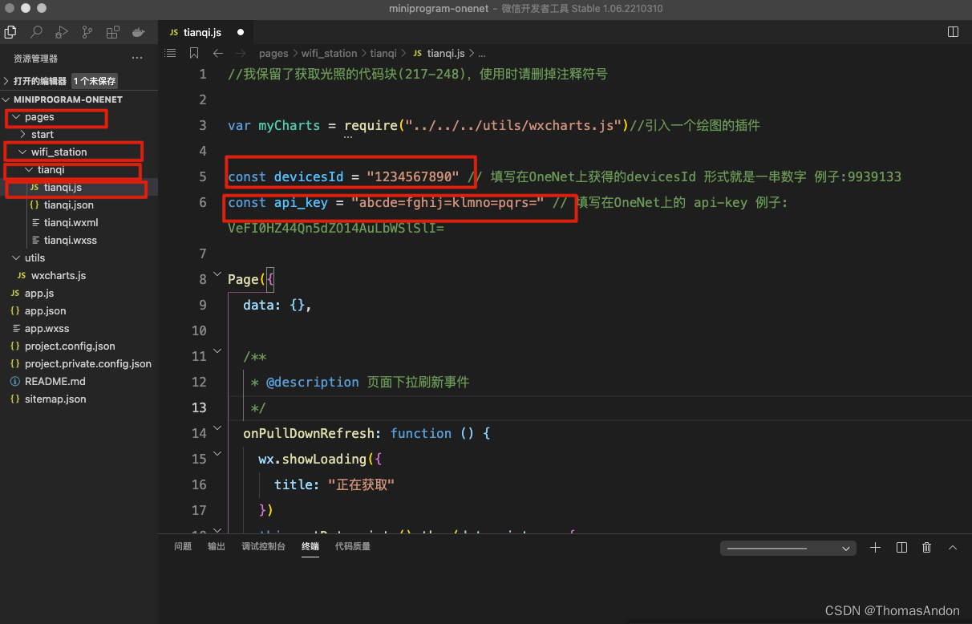Click the tianqi folder breadcrumb segment

pyautogui.click(x=383, y=53)
